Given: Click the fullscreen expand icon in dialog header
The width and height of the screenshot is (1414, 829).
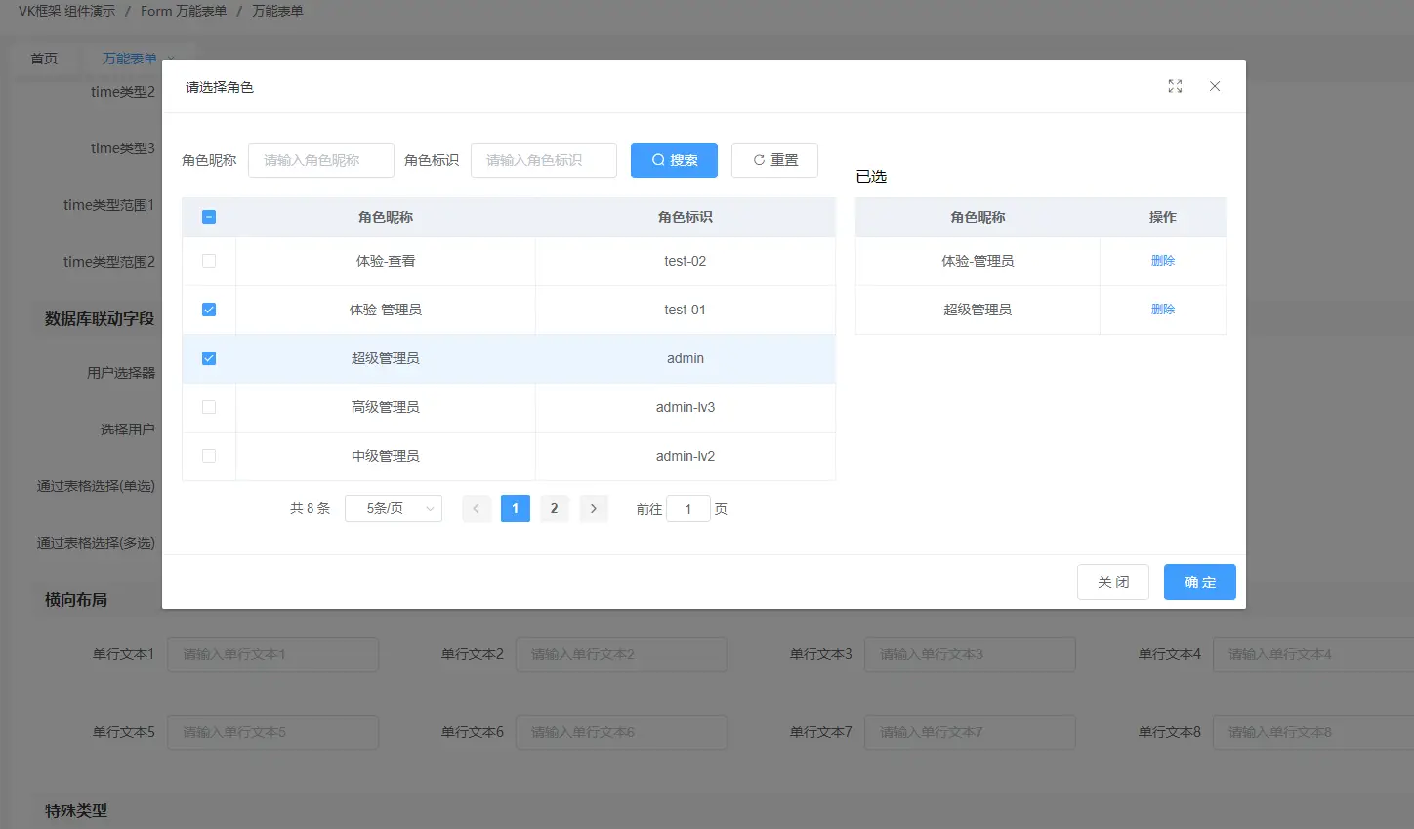Looking at the screenshot, I should [x=1175, y=86].
